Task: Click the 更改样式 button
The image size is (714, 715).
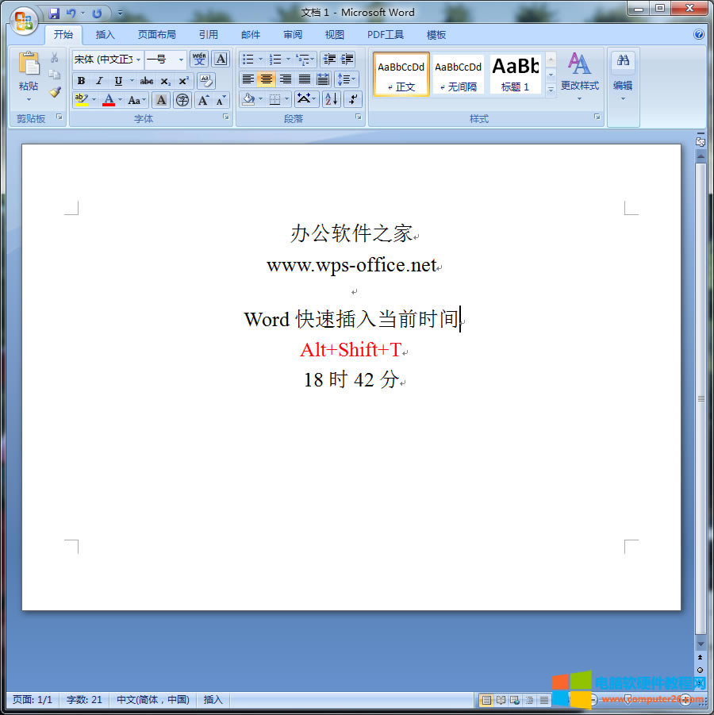Action: pyautogui.click(x=581, y=74)
